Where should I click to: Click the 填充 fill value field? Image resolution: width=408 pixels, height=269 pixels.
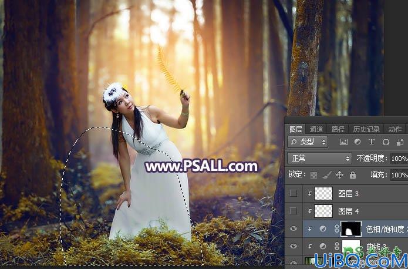399,175
